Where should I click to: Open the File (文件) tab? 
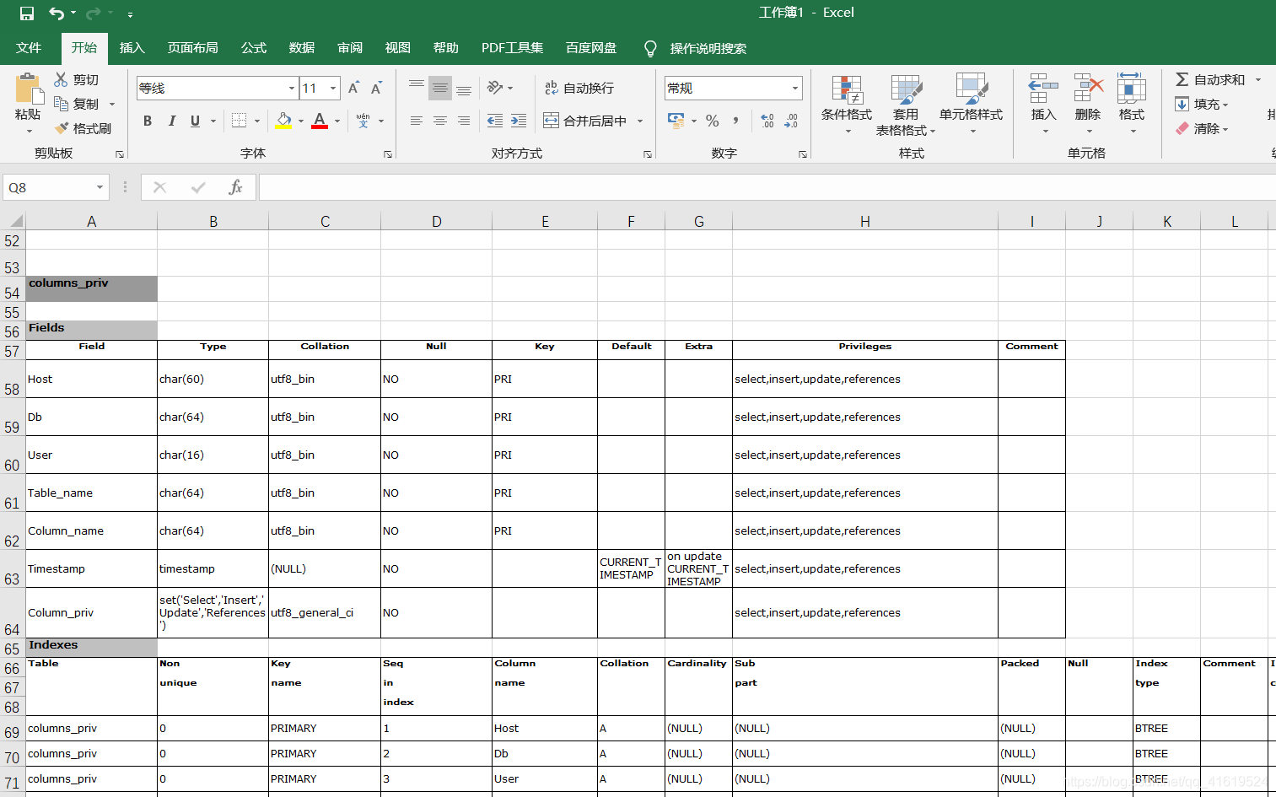click(x=29, y=48)
